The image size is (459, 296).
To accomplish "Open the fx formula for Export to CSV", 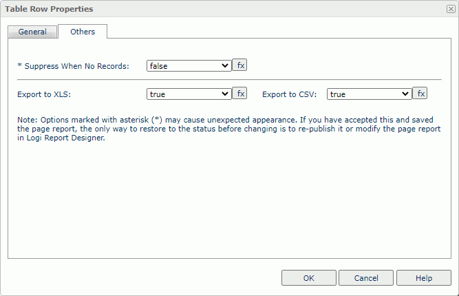I will pyautogui.click(x=420, y=94).
